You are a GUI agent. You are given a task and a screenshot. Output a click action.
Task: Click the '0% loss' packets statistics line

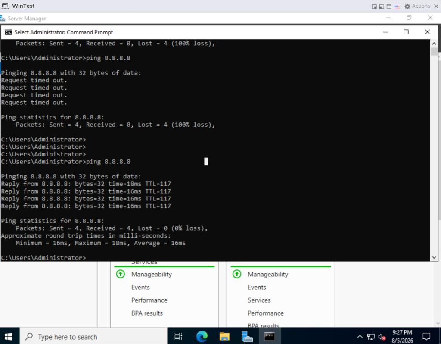pyautogui.click(x=112, y=228)
